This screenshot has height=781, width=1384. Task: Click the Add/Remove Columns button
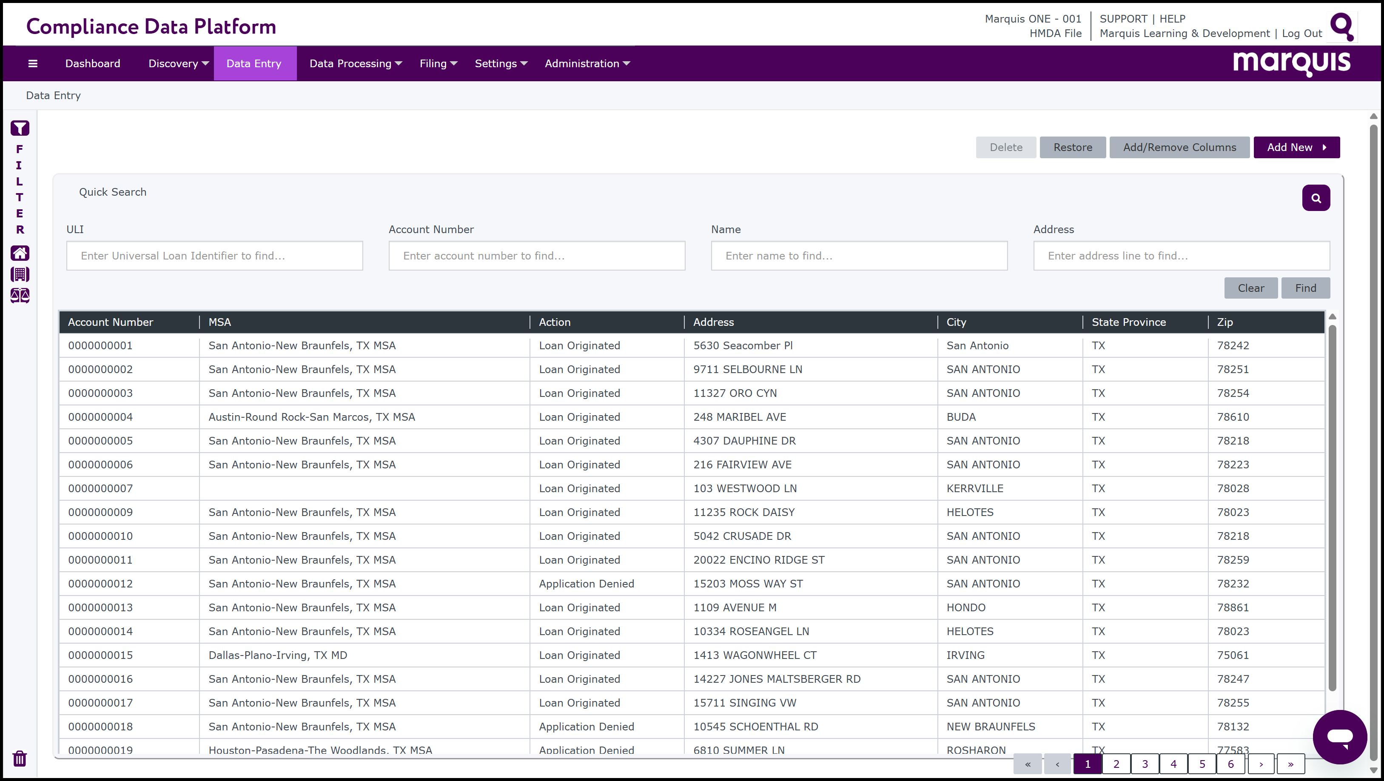click(1179, 147)
